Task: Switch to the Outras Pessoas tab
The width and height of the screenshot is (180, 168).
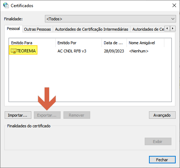Action: [x=37, y=29]
